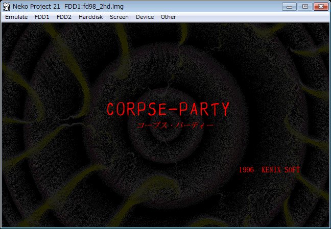331x229 pixels.
Task: Click the Japanese katakana subtitle
Action: (x=175, y=125)
